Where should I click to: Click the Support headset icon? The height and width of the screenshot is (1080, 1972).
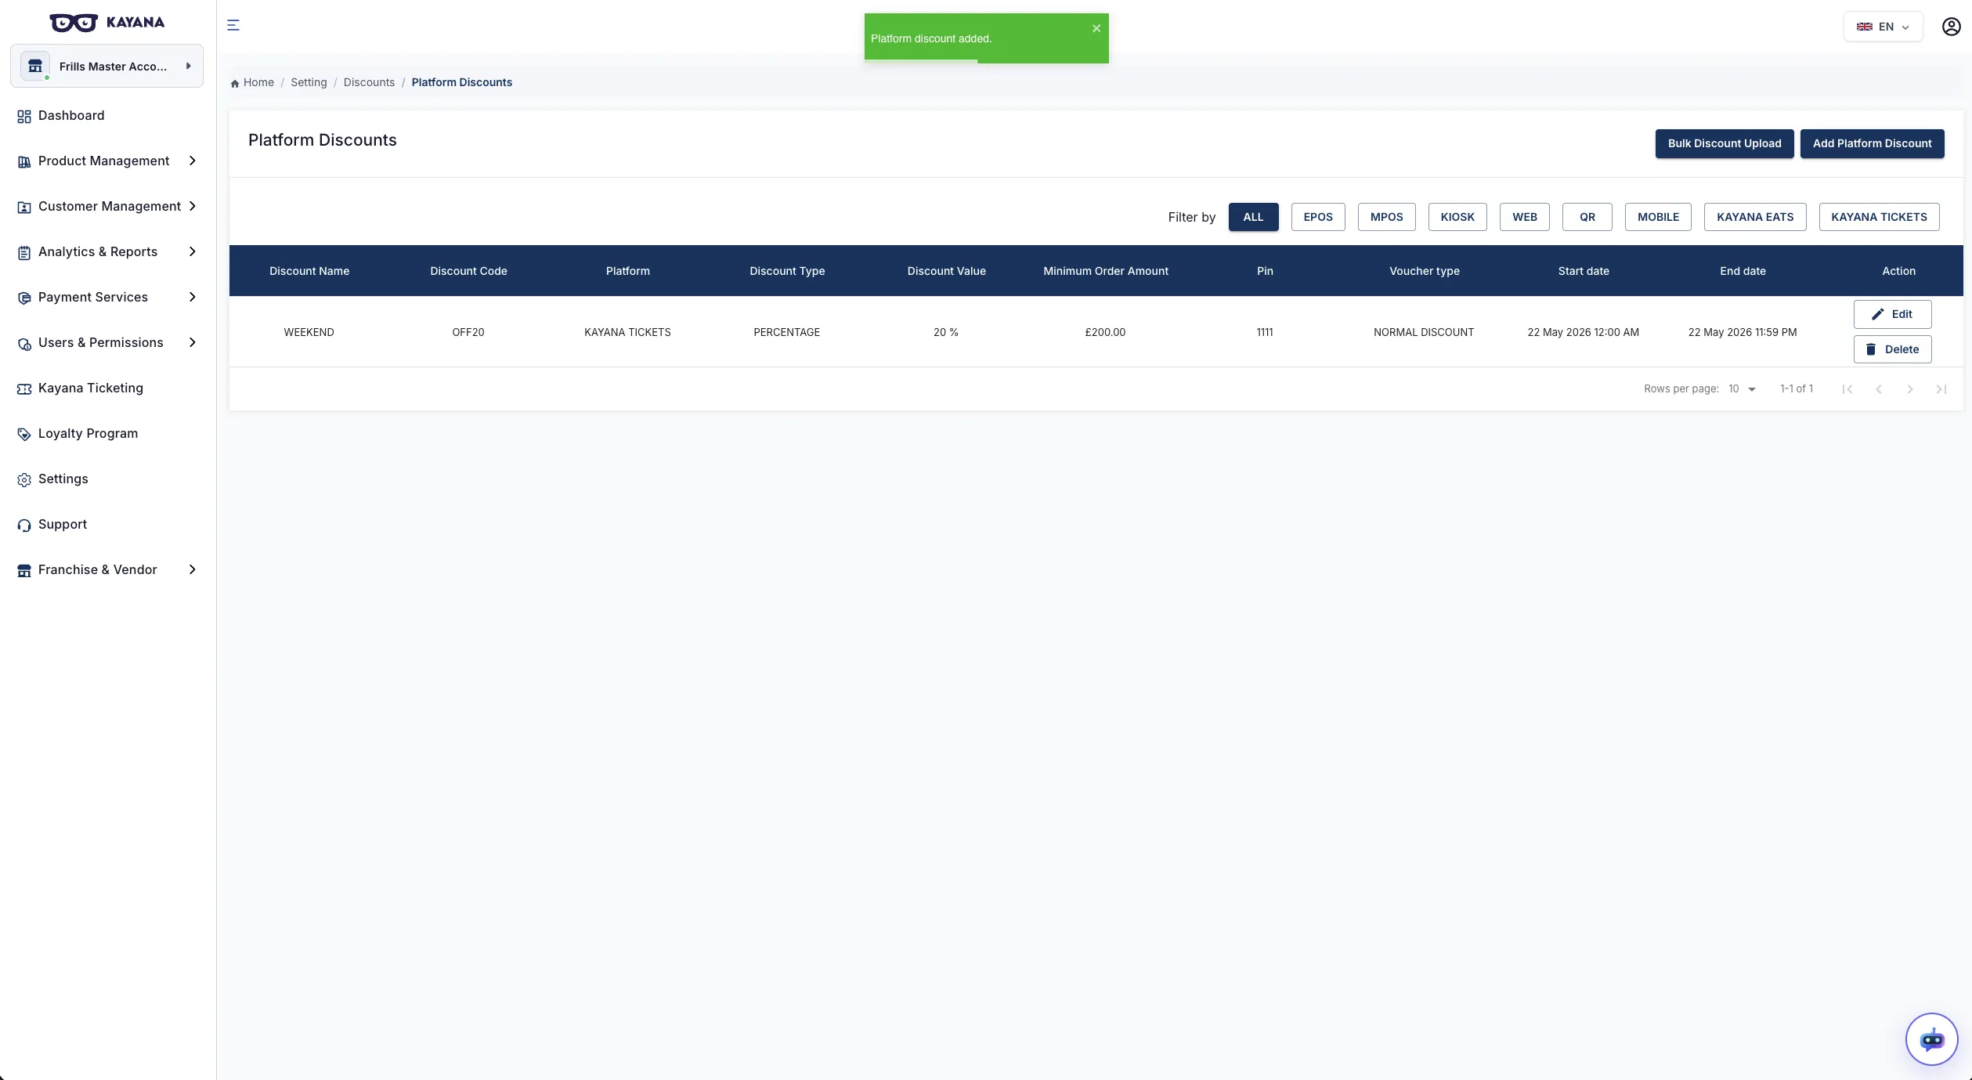[x=24, y=526]
